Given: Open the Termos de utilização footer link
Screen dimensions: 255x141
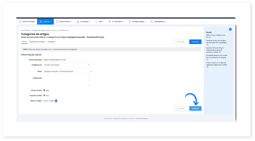Looking at the screenshot, I should click(x=142, y=118).
